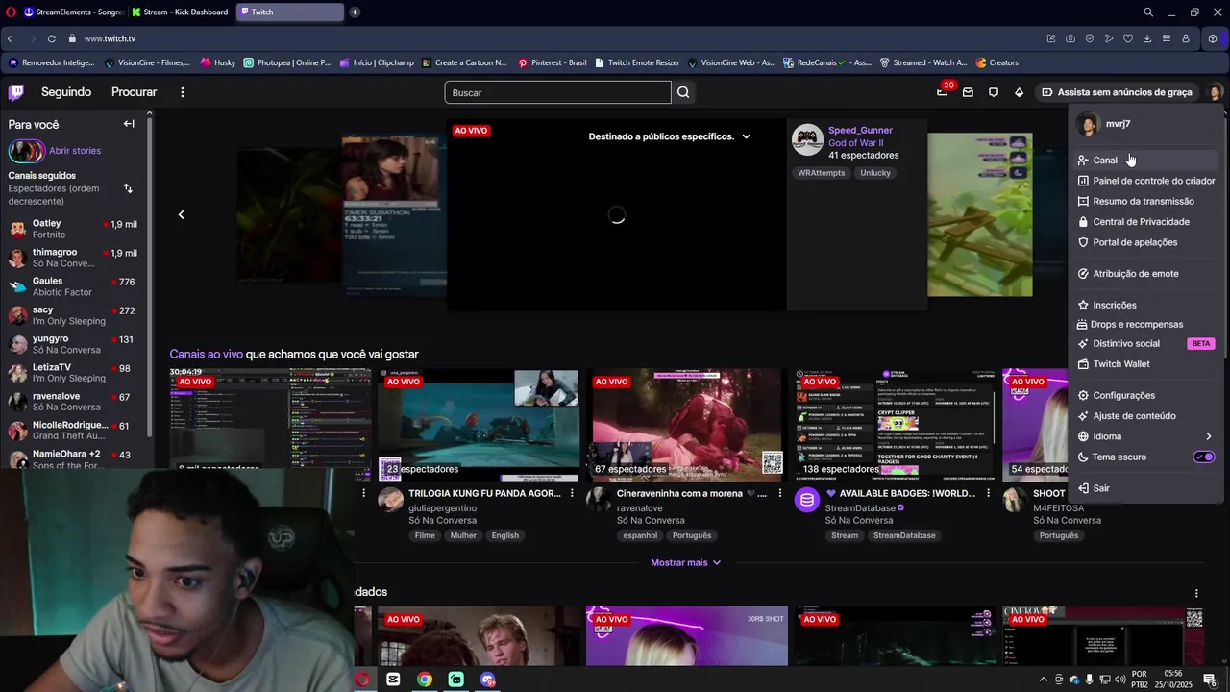
Task: Click into the Buscar search field
Action: point(557,92)
